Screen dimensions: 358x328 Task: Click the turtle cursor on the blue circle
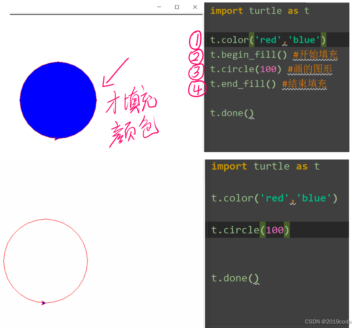tap(55, 138)
